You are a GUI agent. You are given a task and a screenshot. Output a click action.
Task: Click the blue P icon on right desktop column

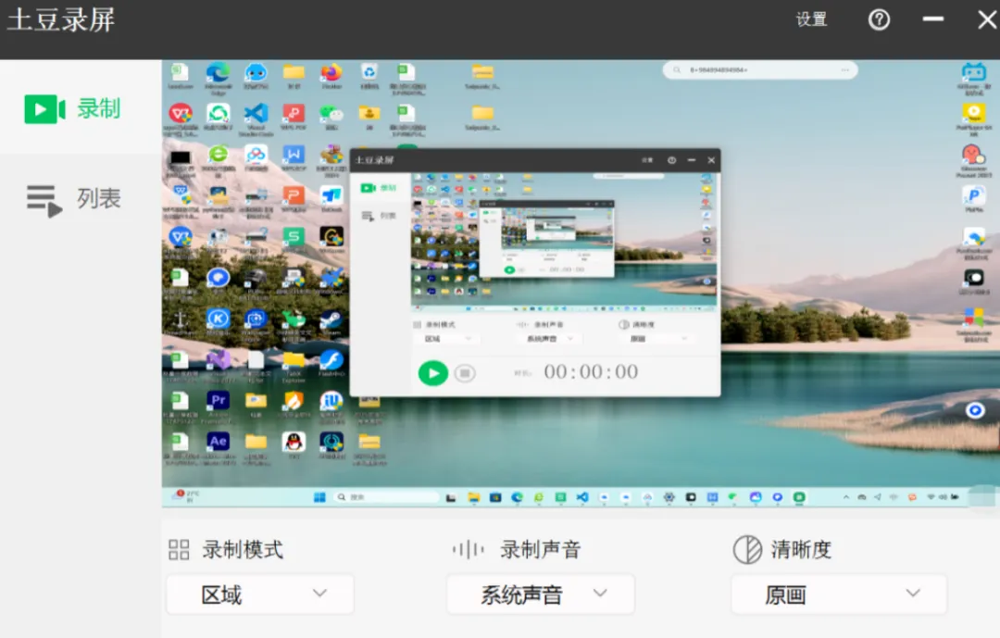974,195
